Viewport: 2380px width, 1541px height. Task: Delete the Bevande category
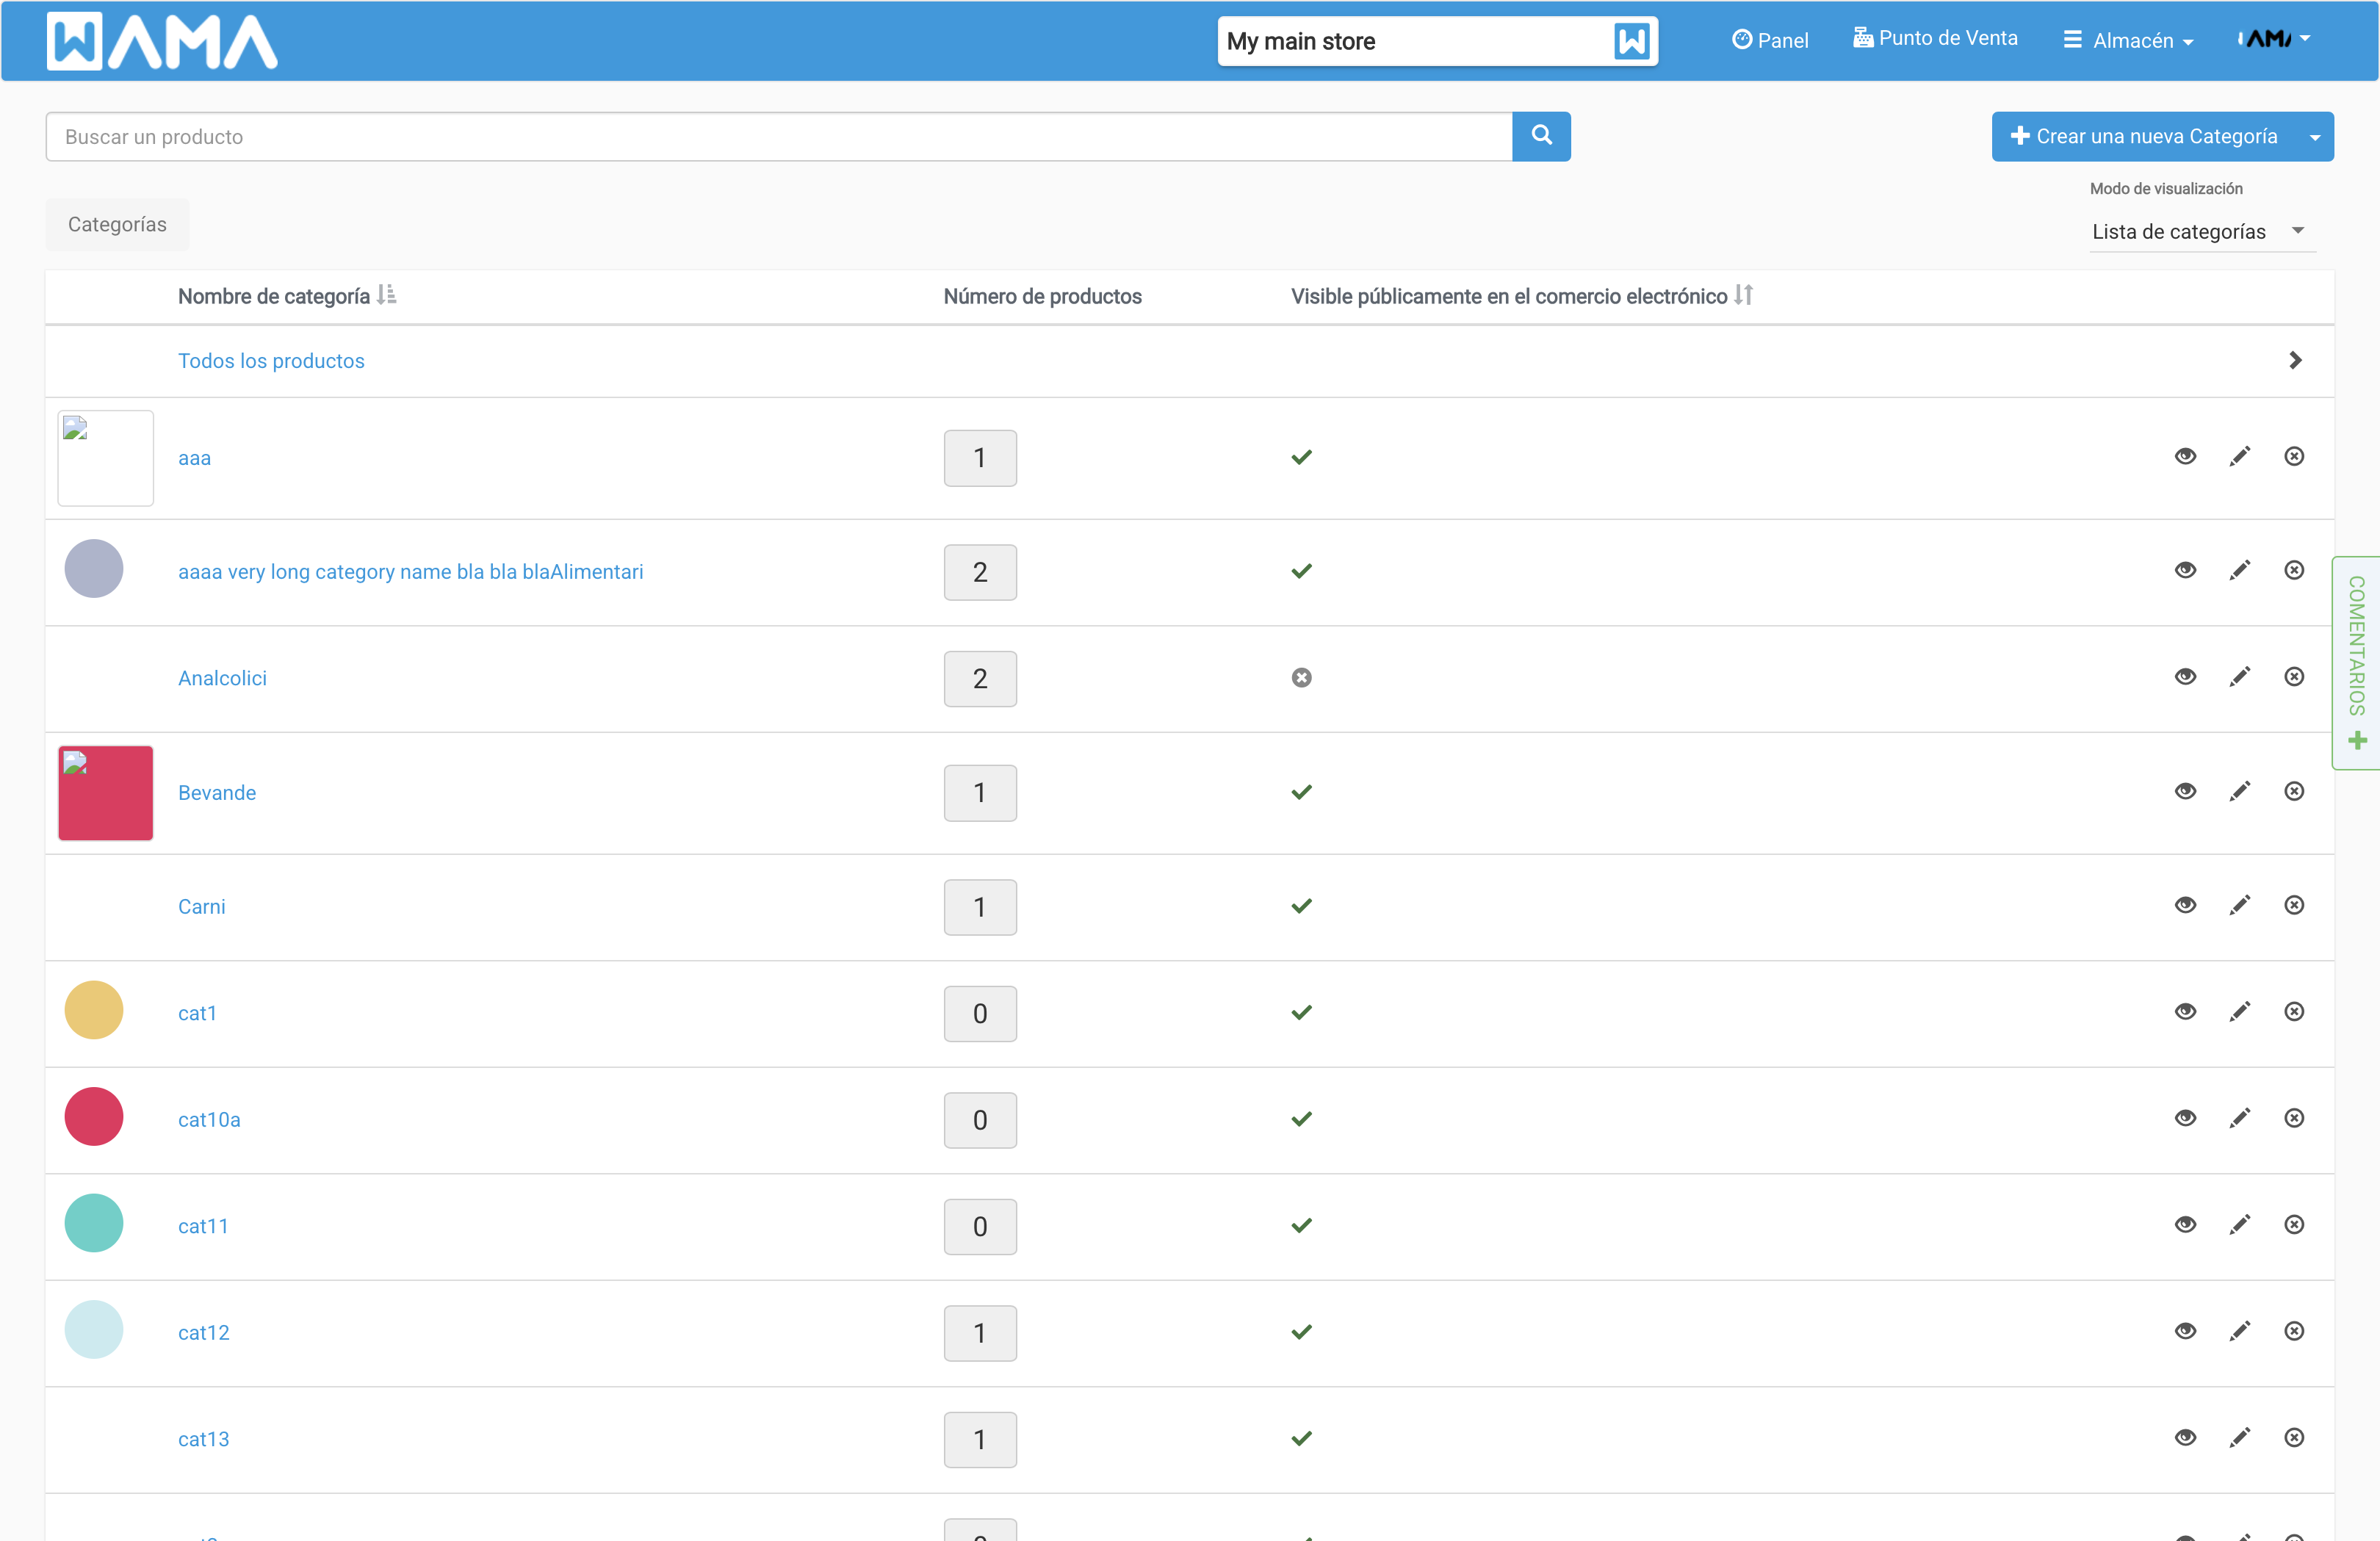point(2294,792)
